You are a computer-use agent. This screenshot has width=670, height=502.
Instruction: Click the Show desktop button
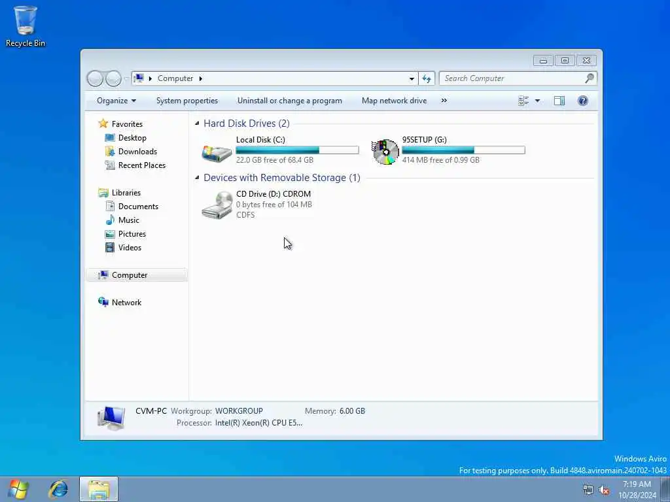click(x=665, y=489)
